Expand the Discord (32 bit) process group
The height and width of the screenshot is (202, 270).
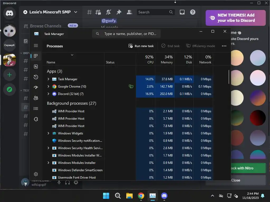[49, 94]
